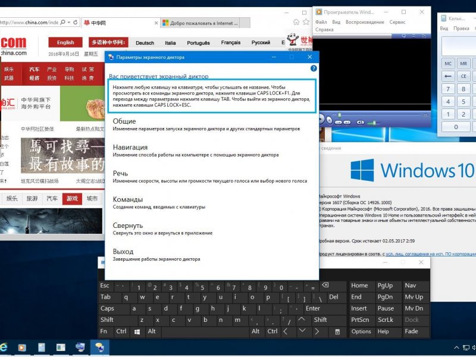Click the Chinese calligraphy banner image on china.com
Image resolution: width=476 pixels, height=357 pixels.
[62, 155]
